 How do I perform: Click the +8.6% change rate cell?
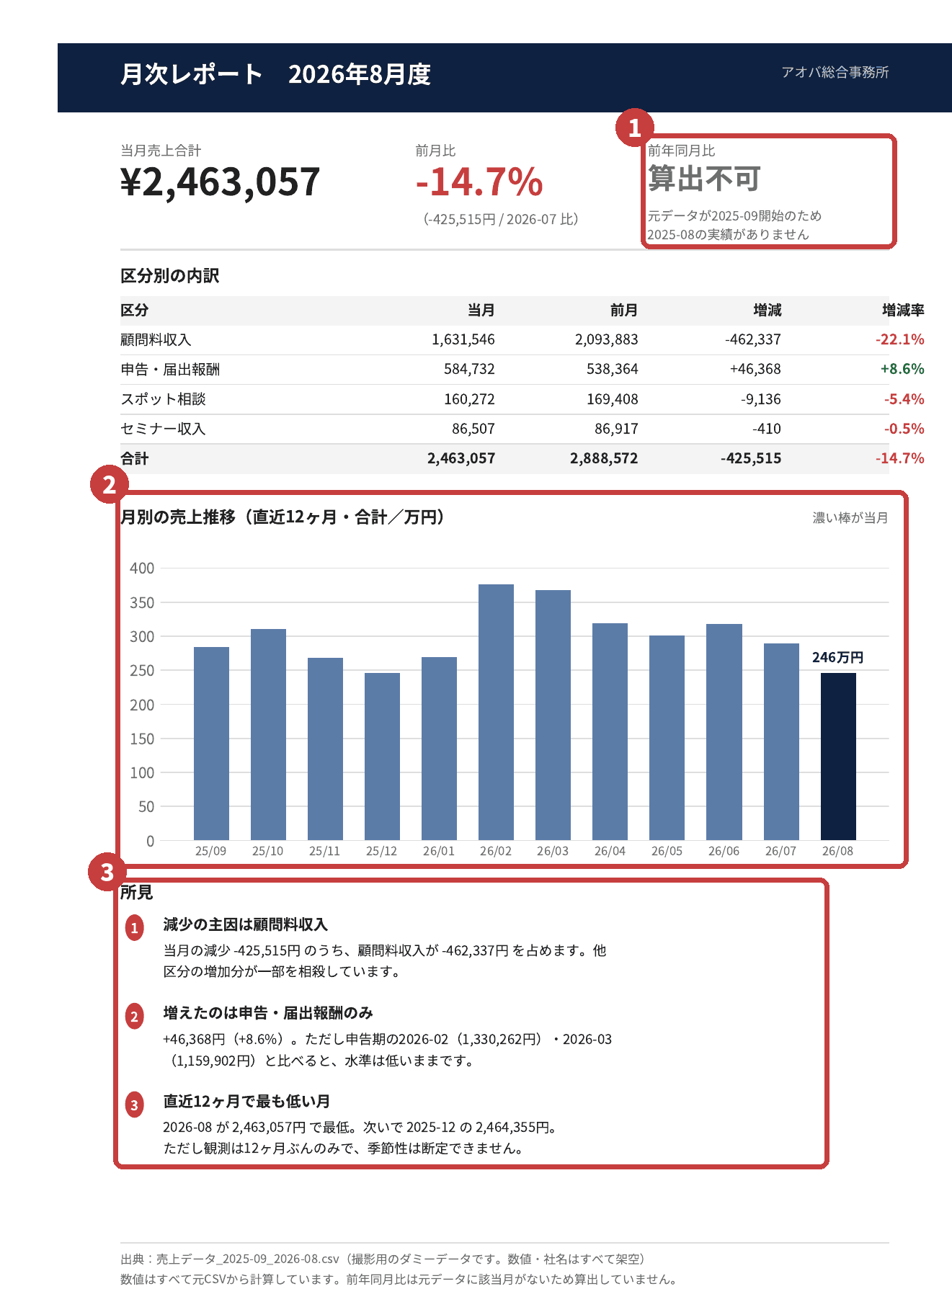point(902,370)
